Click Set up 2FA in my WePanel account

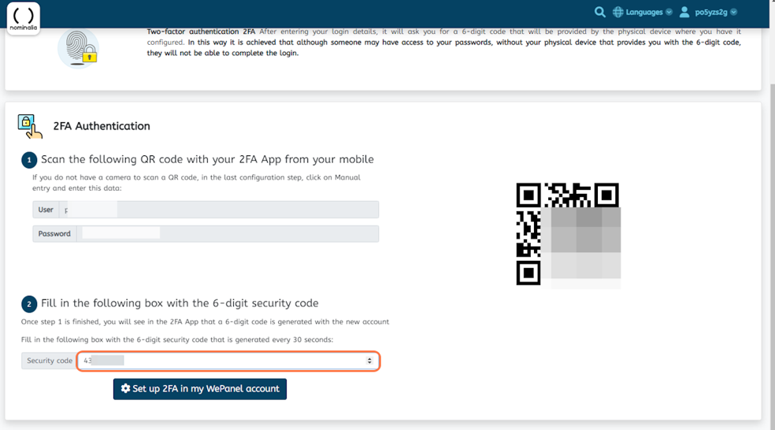(x=200, y=389)
